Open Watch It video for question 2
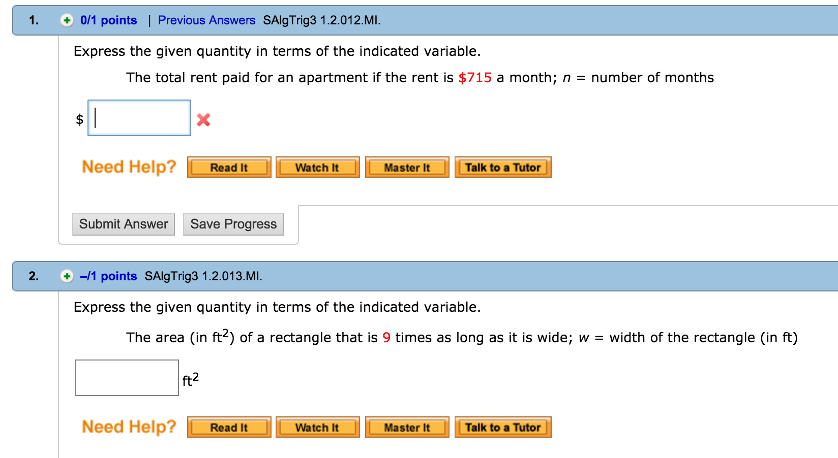Image resolution: width=838 pixels, height=458 pixels. [317, 428]
